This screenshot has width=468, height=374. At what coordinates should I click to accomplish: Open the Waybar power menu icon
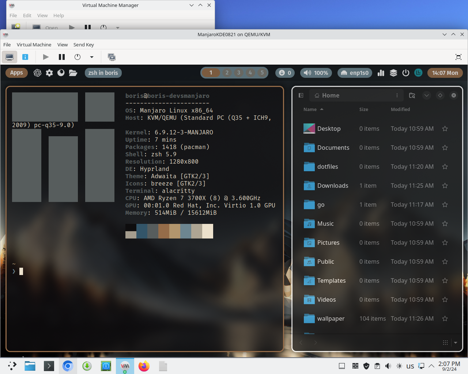point(405,73)
